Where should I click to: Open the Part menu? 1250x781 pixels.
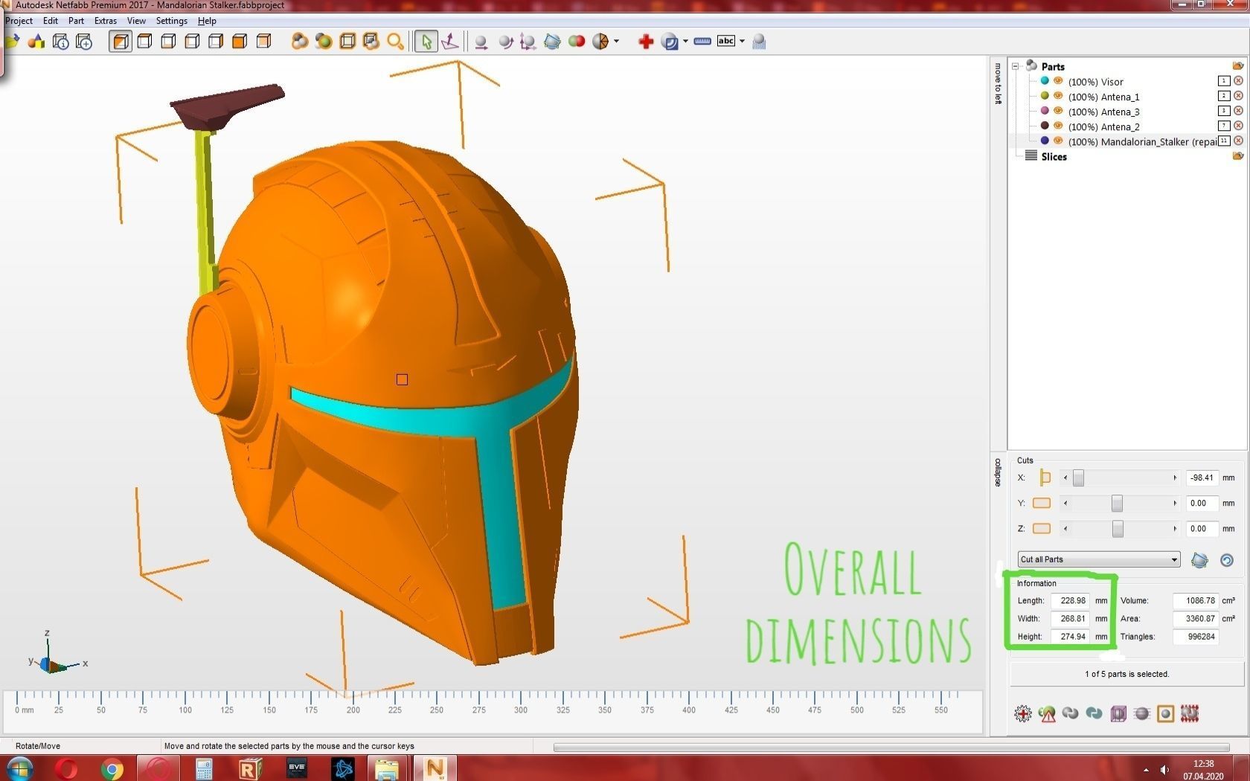[76, 21]
